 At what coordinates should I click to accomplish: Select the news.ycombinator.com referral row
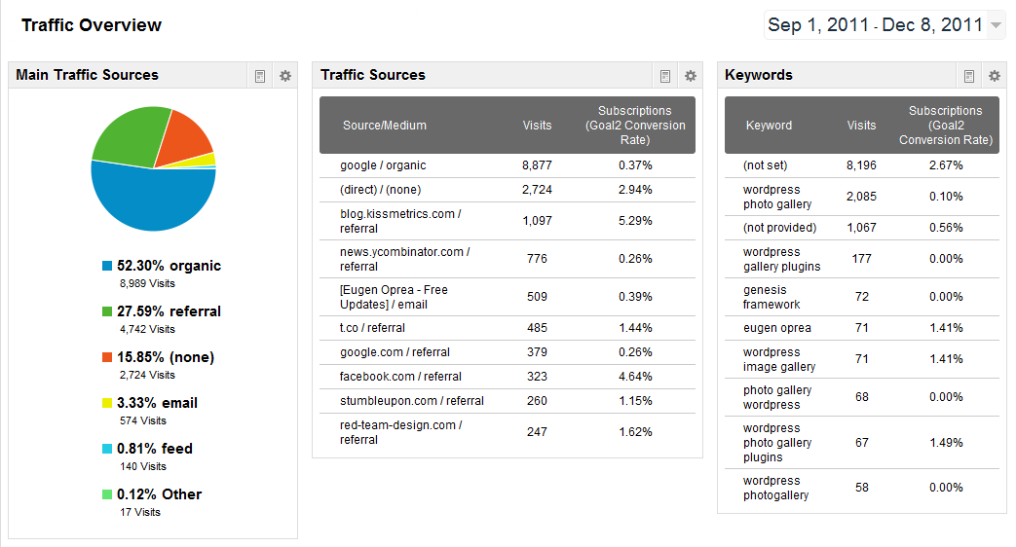404,259
